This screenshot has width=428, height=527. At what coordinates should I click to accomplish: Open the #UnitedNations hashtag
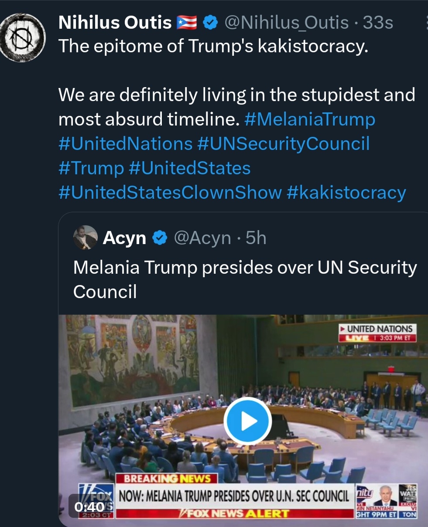click(125, 143)
